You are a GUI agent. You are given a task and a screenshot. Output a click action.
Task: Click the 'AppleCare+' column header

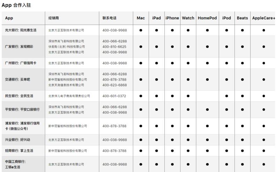264,18
